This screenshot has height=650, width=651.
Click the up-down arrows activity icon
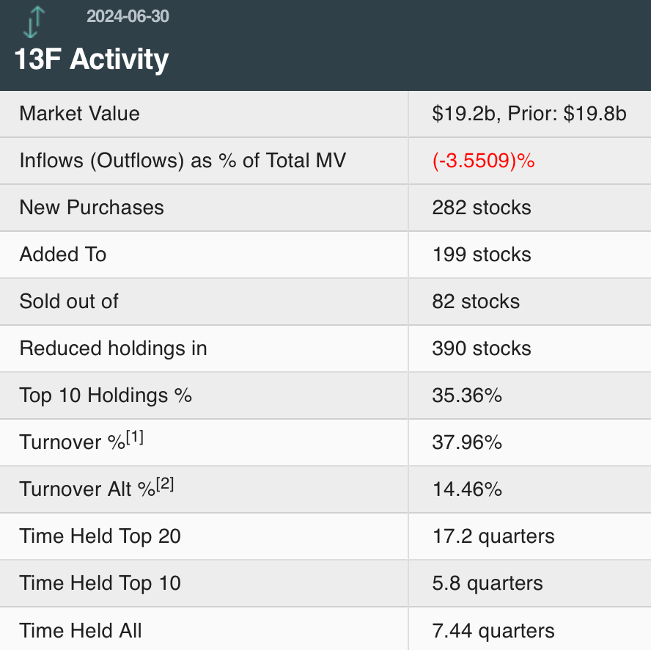pos(33,21)
